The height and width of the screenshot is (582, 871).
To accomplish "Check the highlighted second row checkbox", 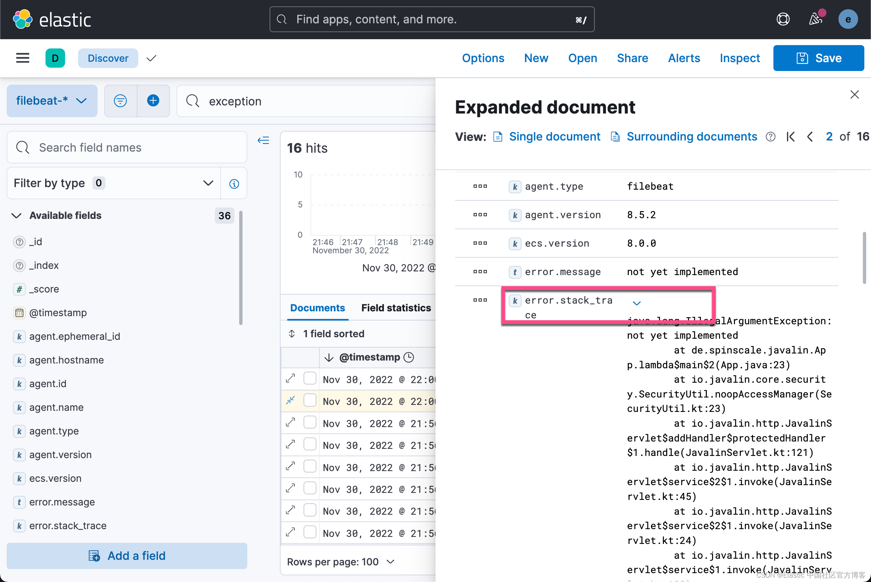I will coord(309,400).
